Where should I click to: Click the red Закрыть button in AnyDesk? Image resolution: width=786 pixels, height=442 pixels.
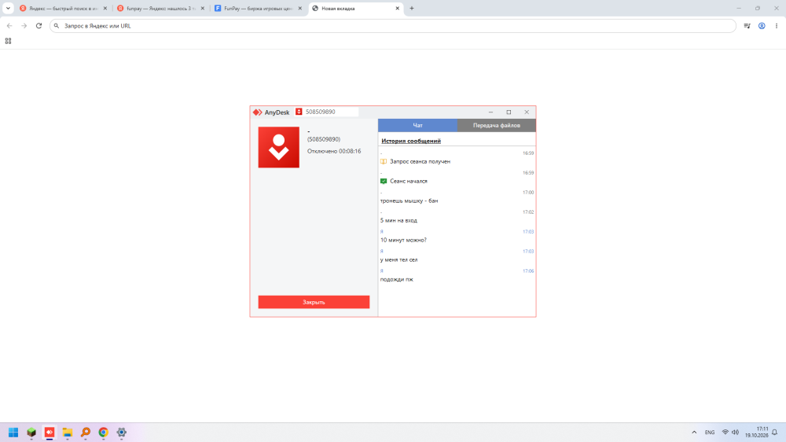pos(314,302)
